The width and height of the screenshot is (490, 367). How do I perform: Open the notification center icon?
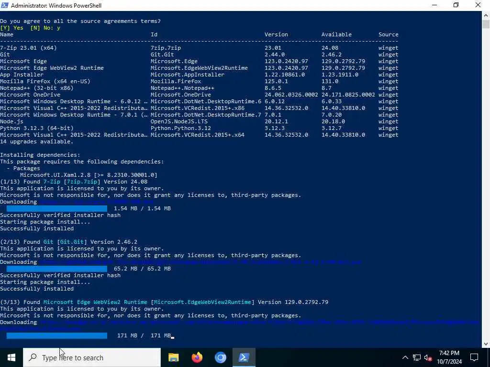(474, 357)
